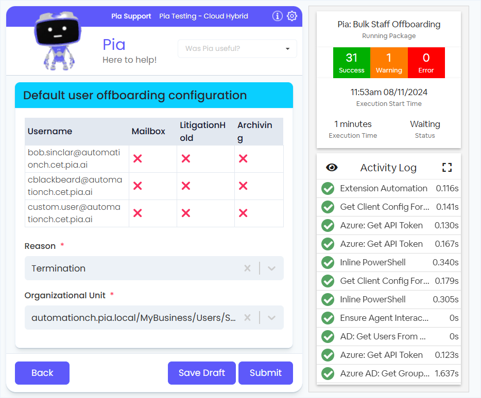Click the automationch.pia.local path in Organizational Unit
481x398 pixels.
point(133,318)
